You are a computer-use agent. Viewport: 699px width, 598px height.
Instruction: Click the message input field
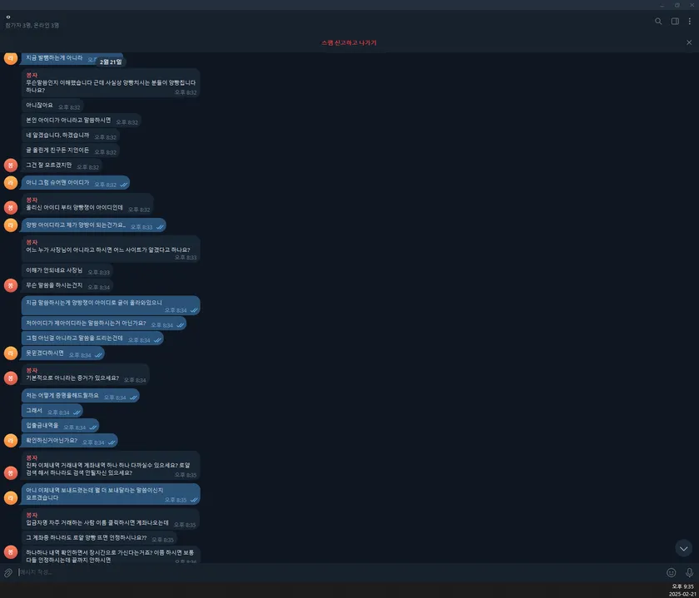coord(339,572)
